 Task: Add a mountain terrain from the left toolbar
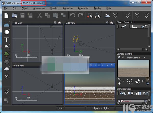[x=7, y=47]
